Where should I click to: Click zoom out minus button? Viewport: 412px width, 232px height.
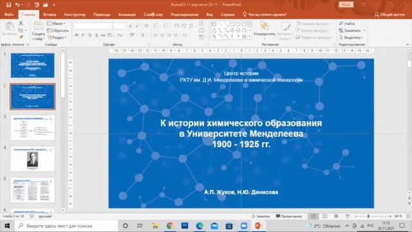click(x=356, y=217)
